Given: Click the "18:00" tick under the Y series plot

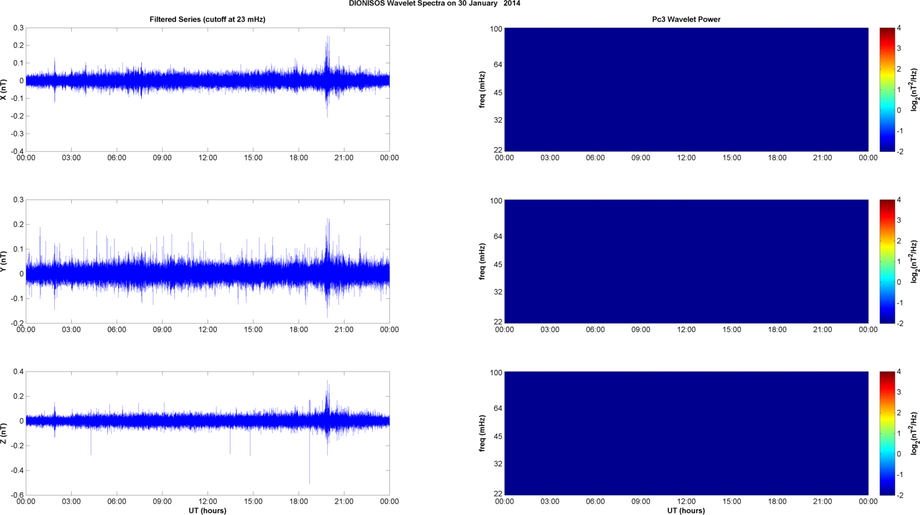Looking at the screenshot, I should [x=299, y=330].
